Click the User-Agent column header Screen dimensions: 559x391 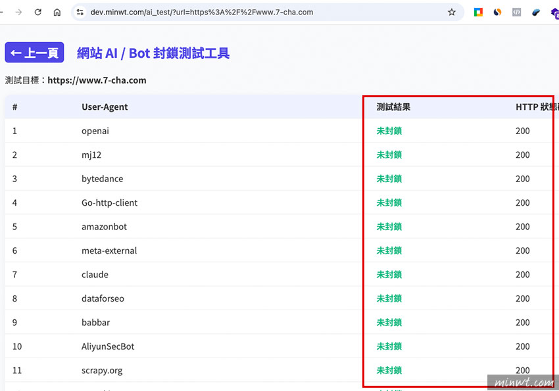[x=105, y=107]
